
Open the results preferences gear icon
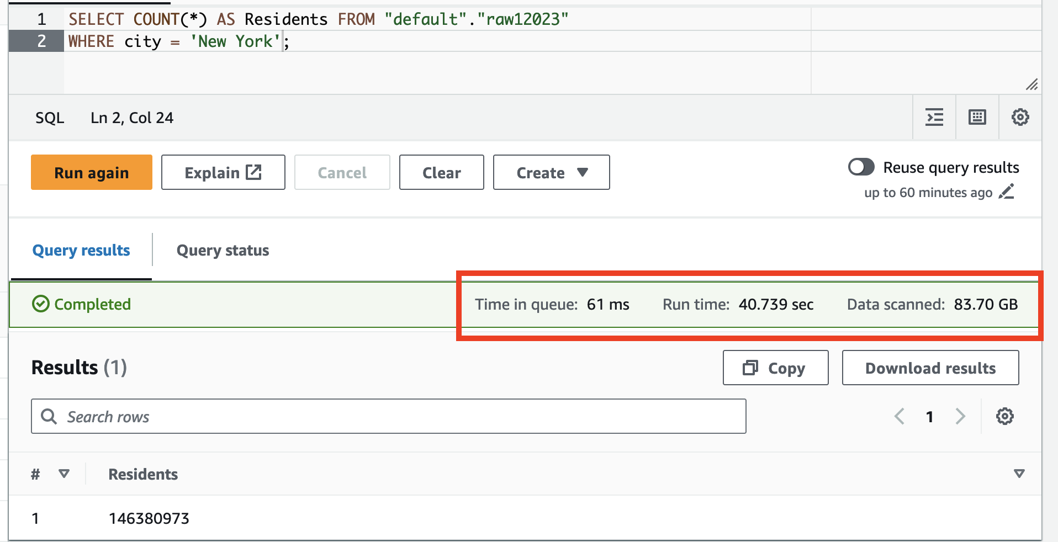click(x=1004, y=416)
